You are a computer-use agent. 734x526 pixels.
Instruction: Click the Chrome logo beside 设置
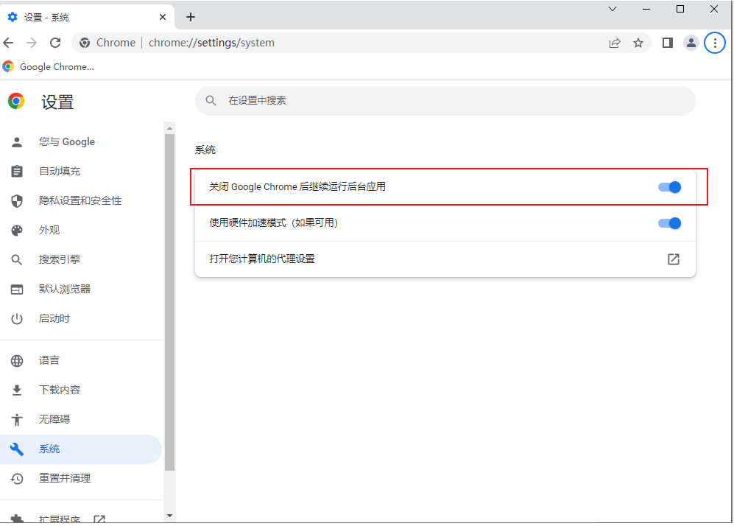click(x=16, y=101)
